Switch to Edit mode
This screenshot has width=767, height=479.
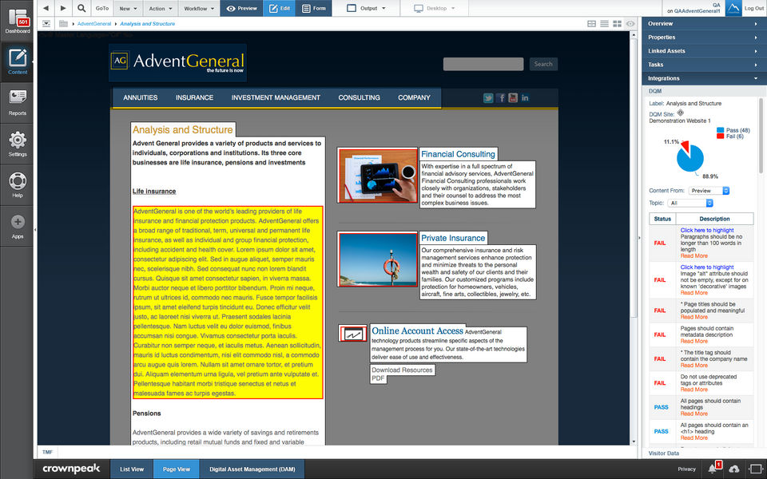pyautogui.click(x=280, y=8)
